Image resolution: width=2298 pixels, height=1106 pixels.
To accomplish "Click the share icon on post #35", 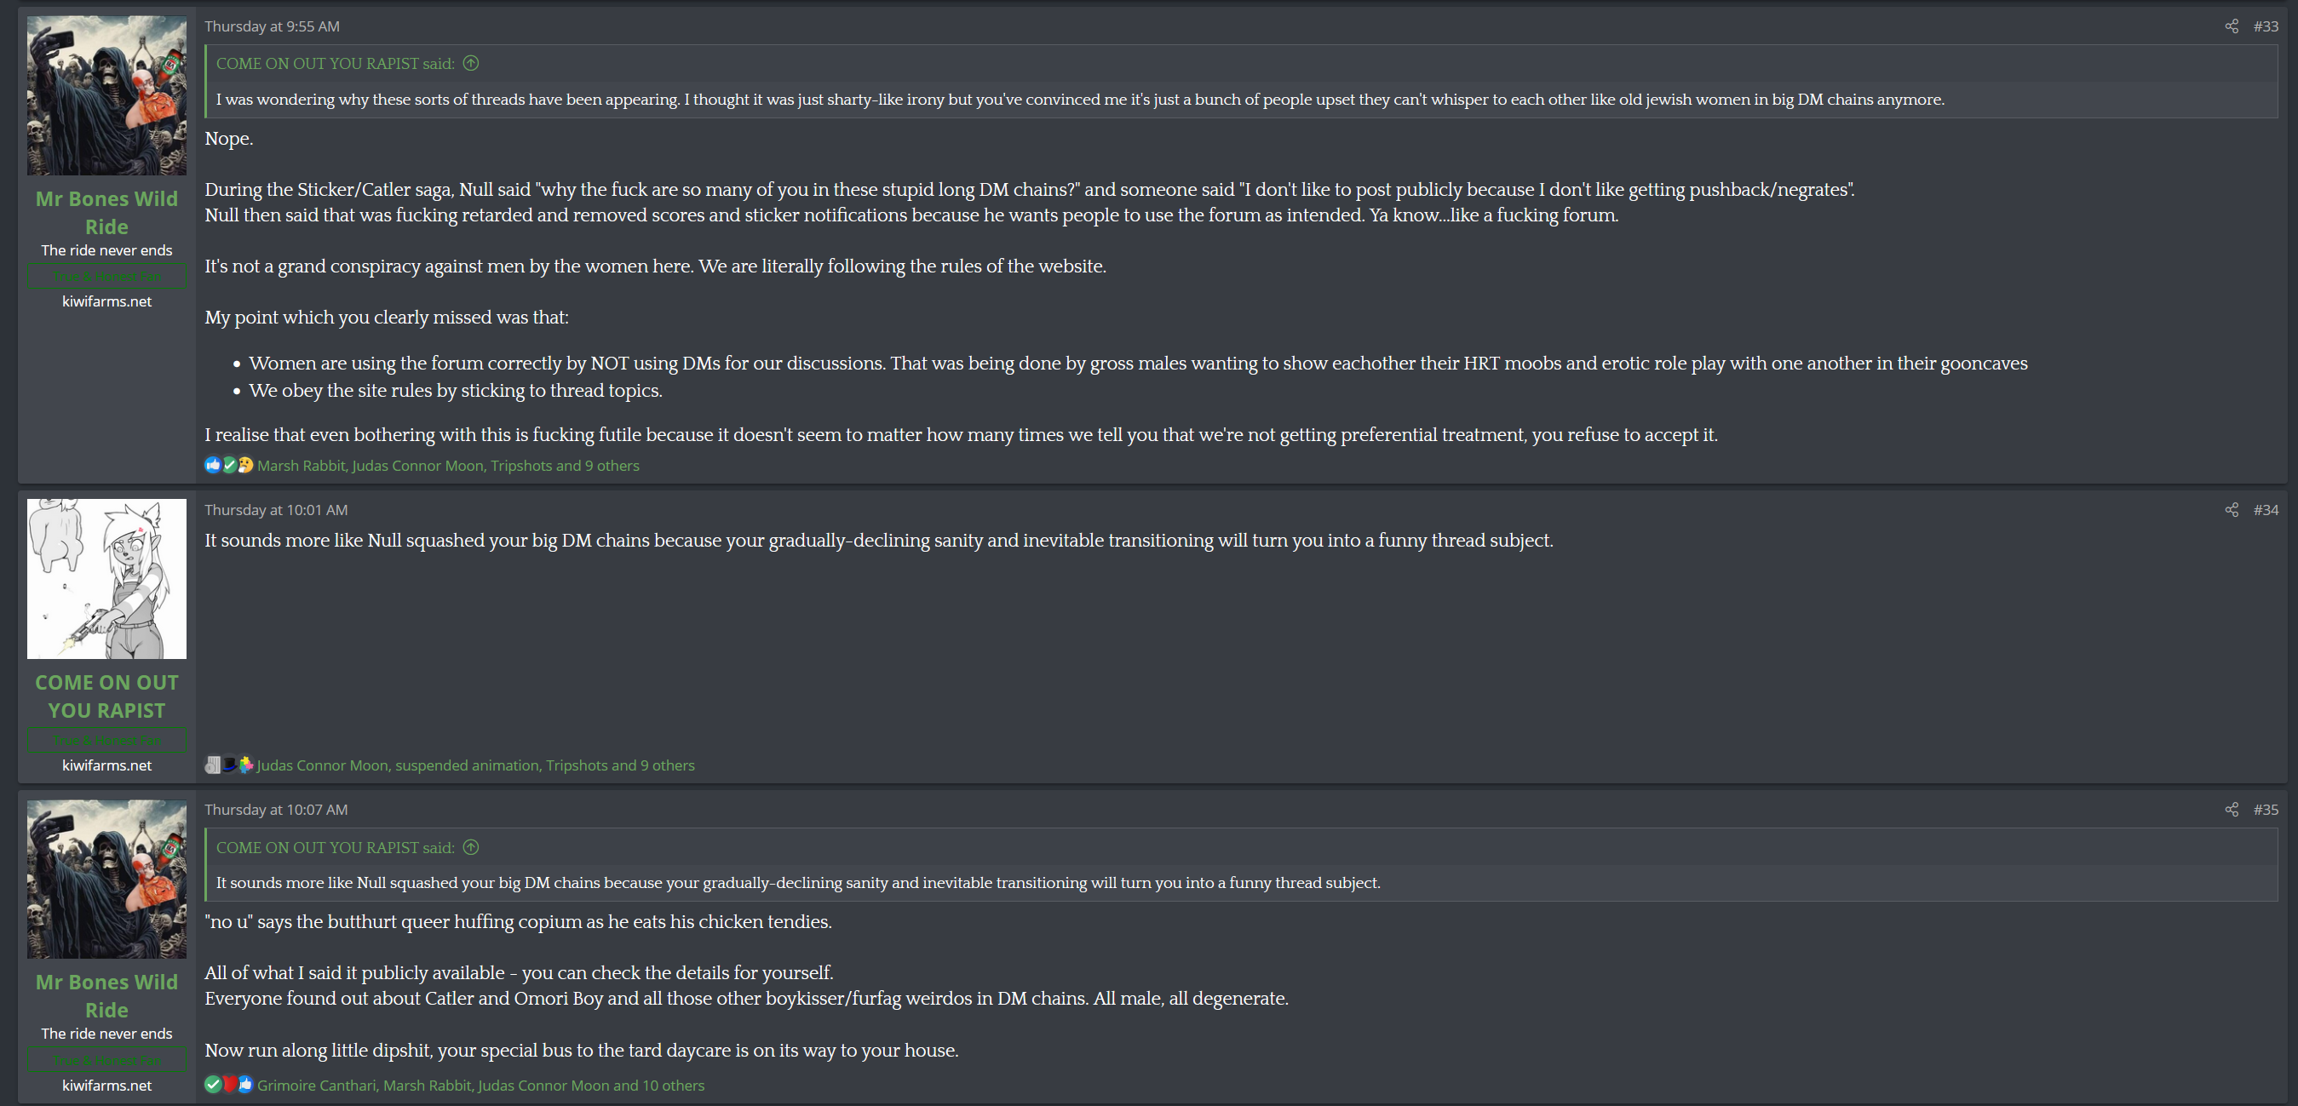I will tap(2231, 809).
